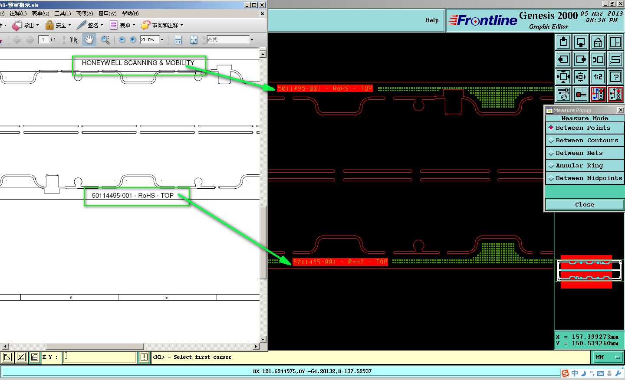Click the second coordinate-mode icon by X Y field
Screen dimensions: 625x380
21,357
